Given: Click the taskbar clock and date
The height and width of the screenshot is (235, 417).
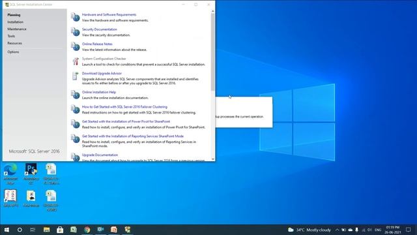Looking at the screenshot, I should [393, 230].
